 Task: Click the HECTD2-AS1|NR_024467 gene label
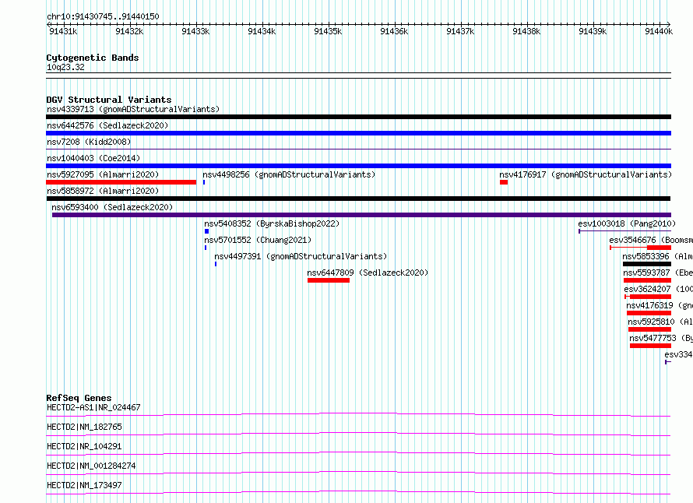(x=93, y=407)
